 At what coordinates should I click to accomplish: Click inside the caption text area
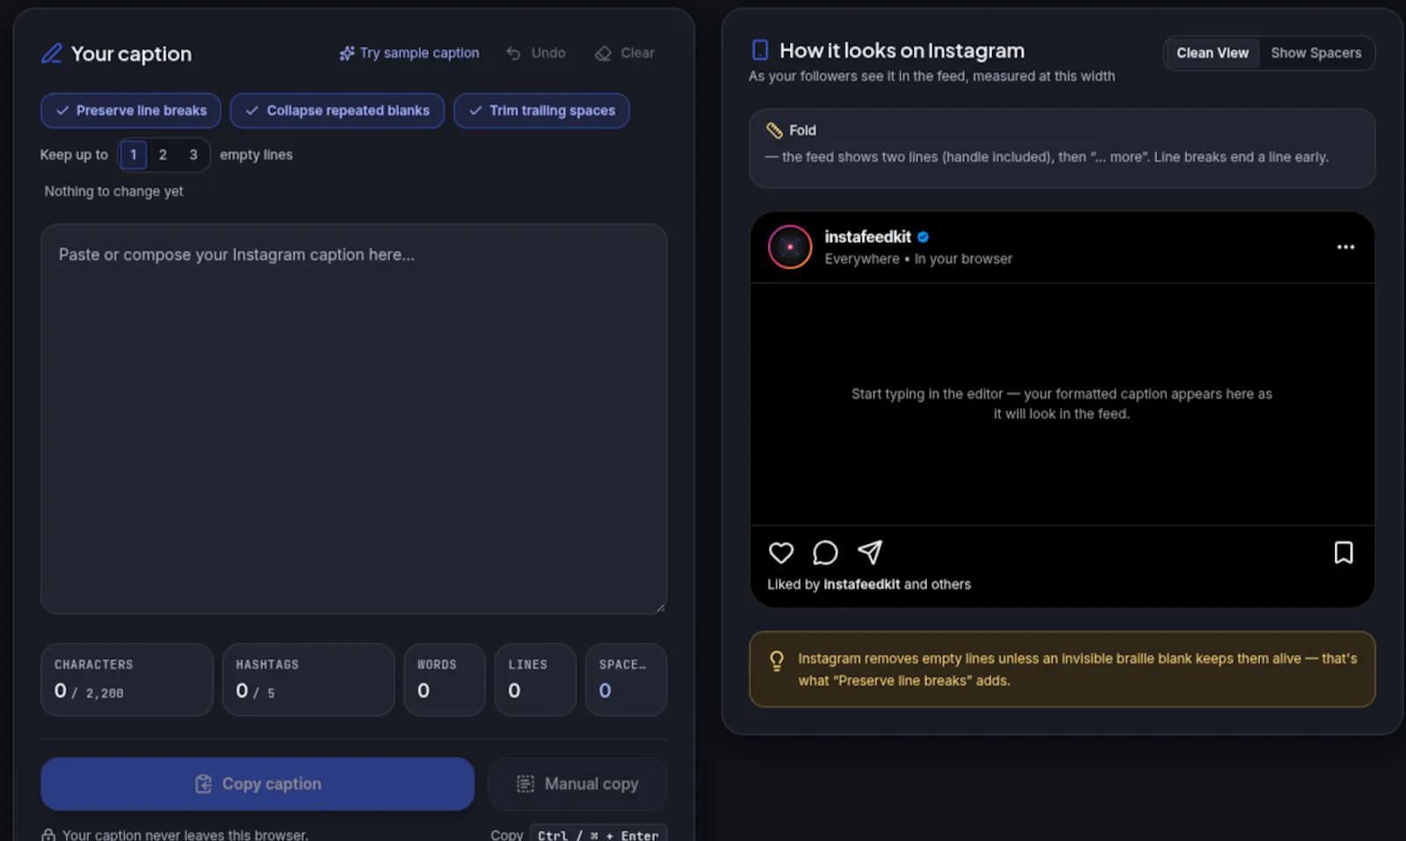(x=354, y=419)
